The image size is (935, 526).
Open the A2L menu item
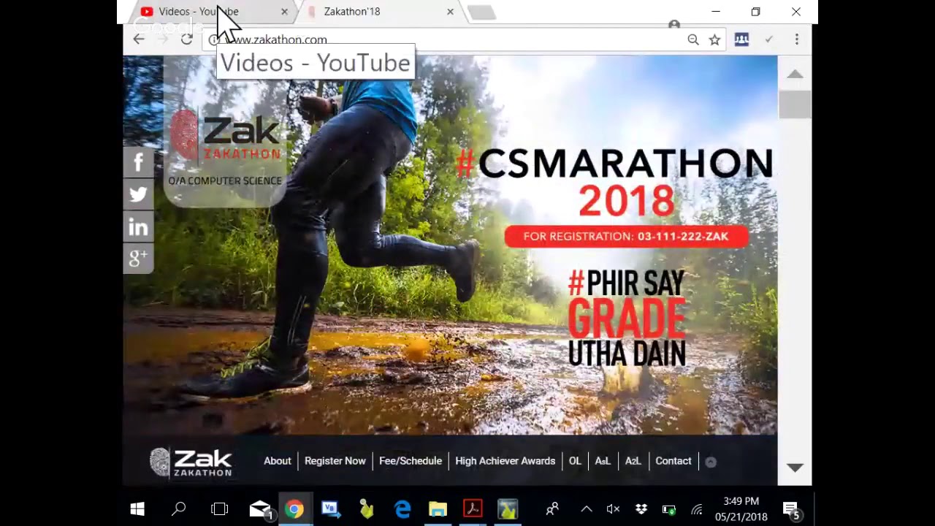click(633, 461)
